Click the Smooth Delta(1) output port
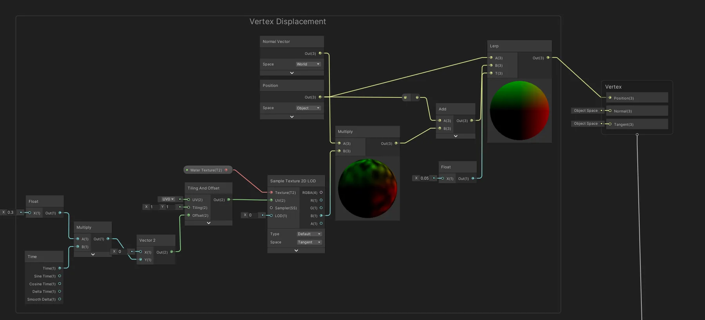The height and width of the screenshot is (320, 705). click(x=60, y=299)
